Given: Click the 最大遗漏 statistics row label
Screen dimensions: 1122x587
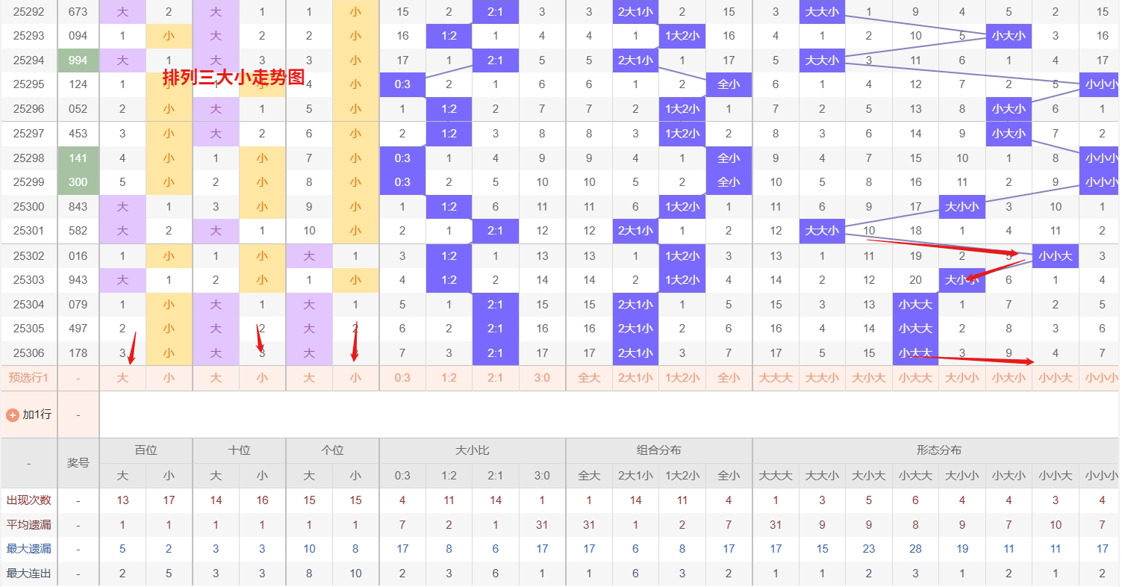Looking at the screenshot, I should click(x=28, y=549).
